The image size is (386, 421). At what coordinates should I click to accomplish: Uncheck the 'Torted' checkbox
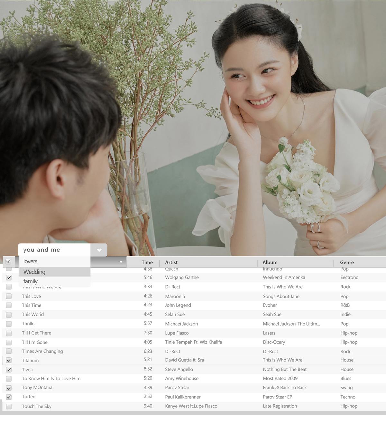9,397
